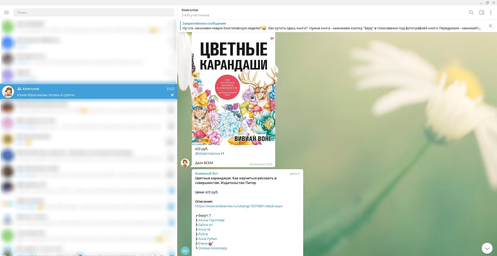Click the Книголов chat title header
The image size is (497, 256).
click(190, 10)
